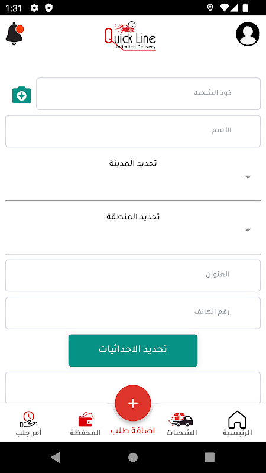This screenshot has width=266, height=473.
Task: Open the user profile avatar
Action: coord(248,34)
